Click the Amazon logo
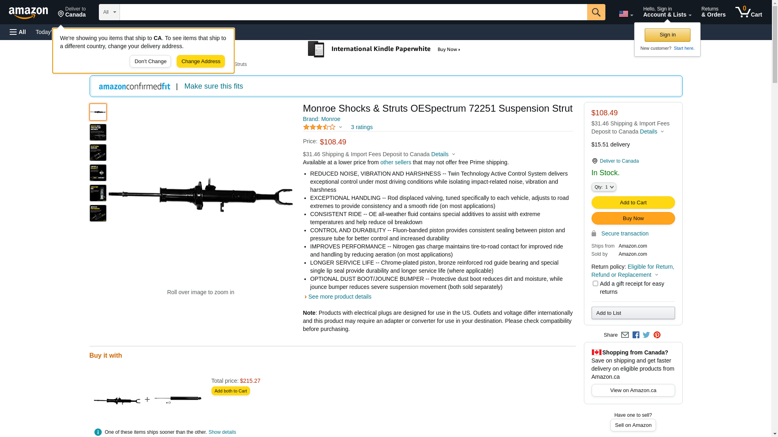Viewport: 778px width, 437px height. click(28, 13)
